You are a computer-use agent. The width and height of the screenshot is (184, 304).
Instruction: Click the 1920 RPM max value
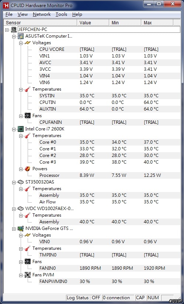(x=154, y=268)
